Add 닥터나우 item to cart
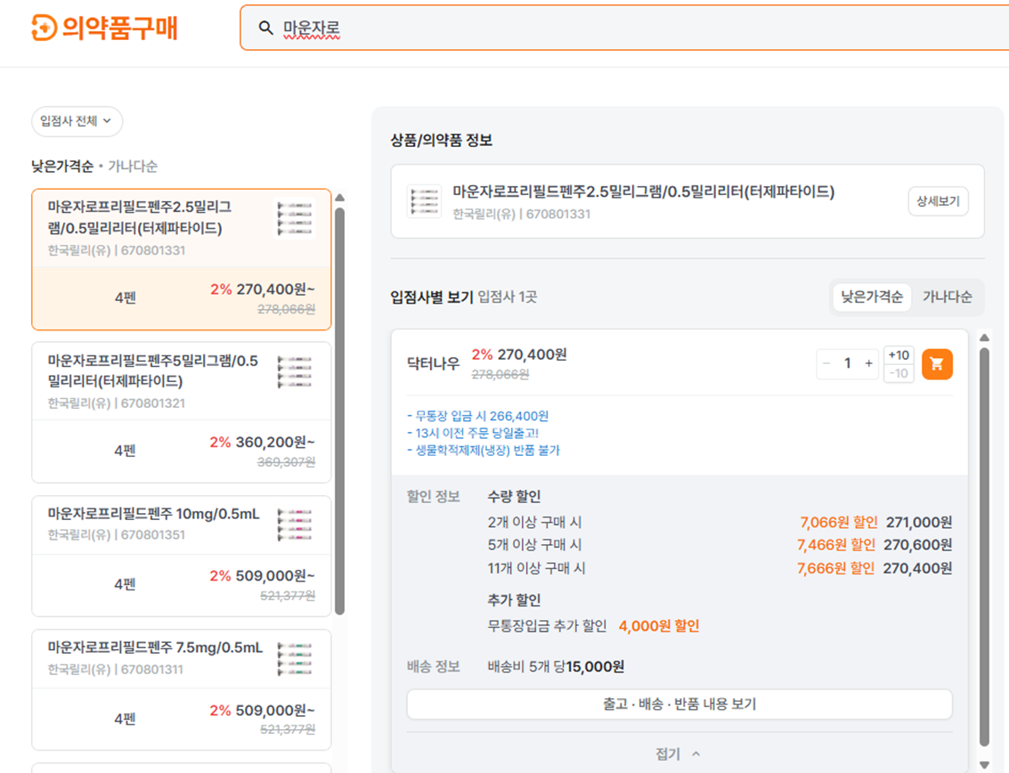 pos(937,364)
